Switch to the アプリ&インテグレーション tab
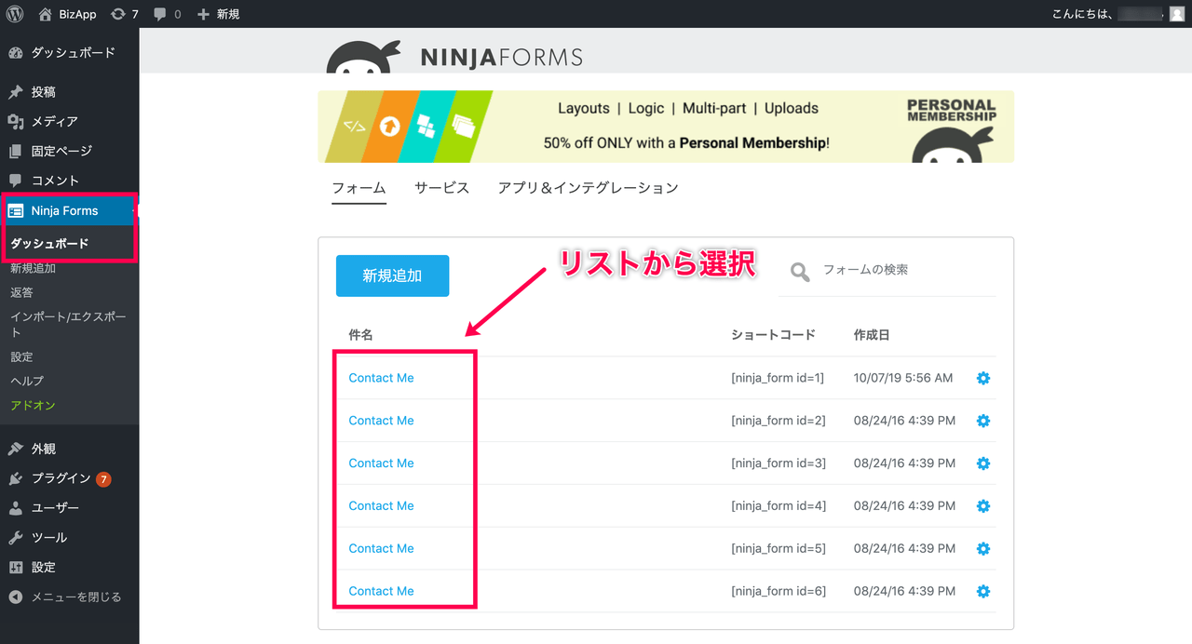Viewport: 1192px width, 644px height. [x=588, y=188]
